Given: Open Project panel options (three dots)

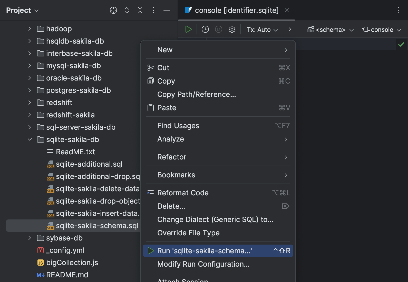Looking at the screenshot, I should click(153, 10).
